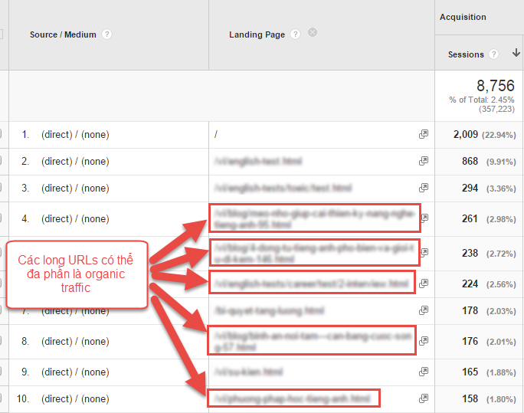The width and height of the screenshot is (524, 413).
Task: Select sessions value 261
Action: [x=470, y=218]
